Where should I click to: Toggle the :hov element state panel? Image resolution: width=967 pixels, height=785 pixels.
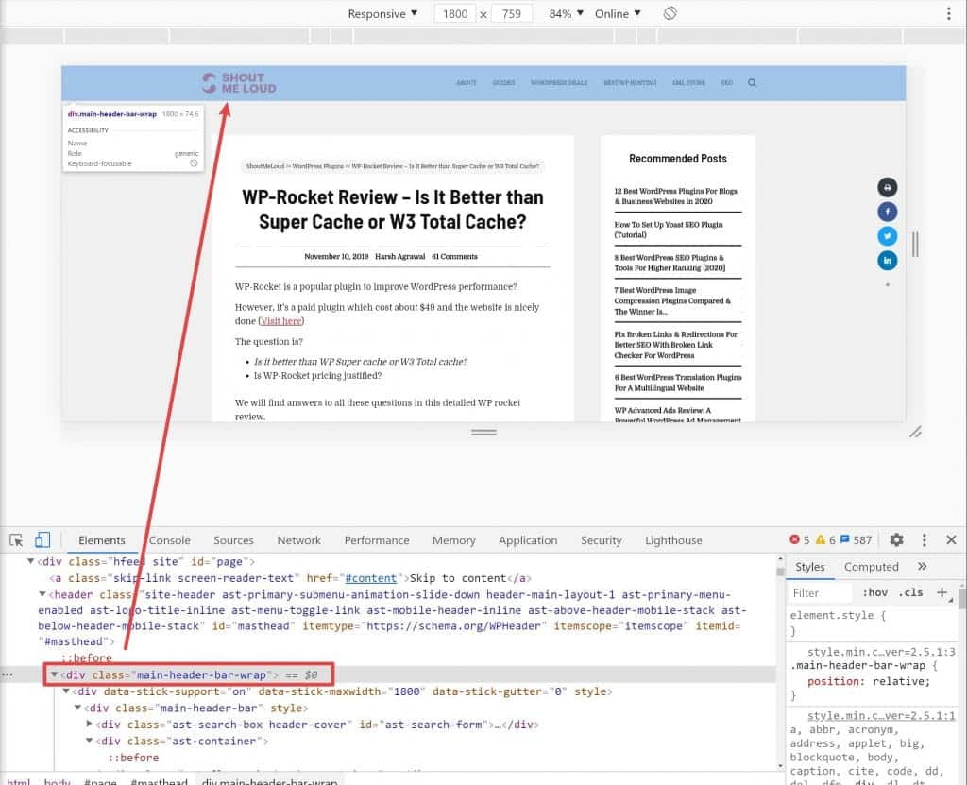click(x=874, y=592)
